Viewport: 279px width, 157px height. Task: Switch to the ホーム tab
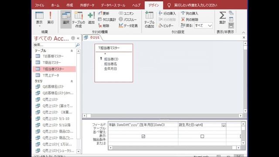click(x=55, y=5)
